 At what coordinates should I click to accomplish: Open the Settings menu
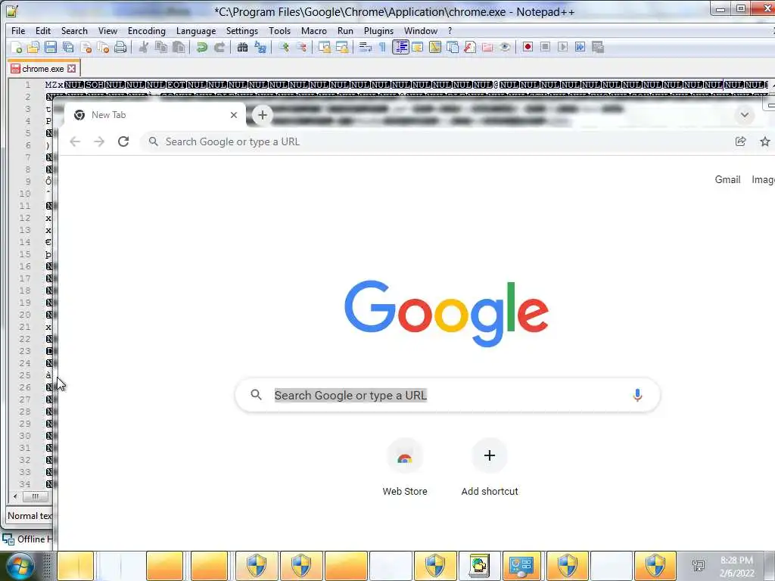point(241,30)
